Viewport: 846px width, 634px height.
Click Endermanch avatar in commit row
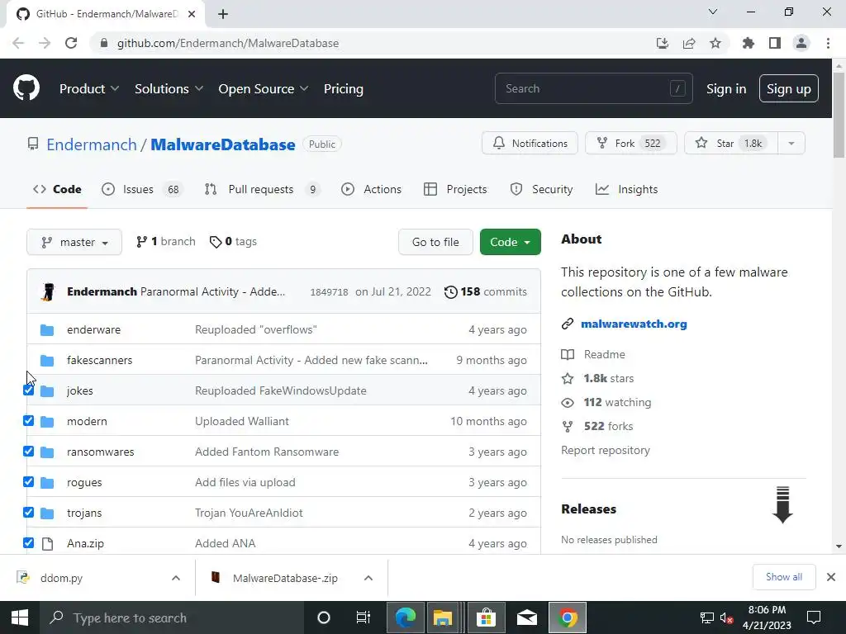[x=49, y=291]
